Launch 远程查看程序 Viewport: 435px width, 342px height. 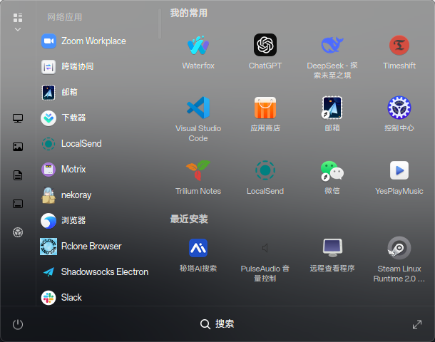[332, 255]
